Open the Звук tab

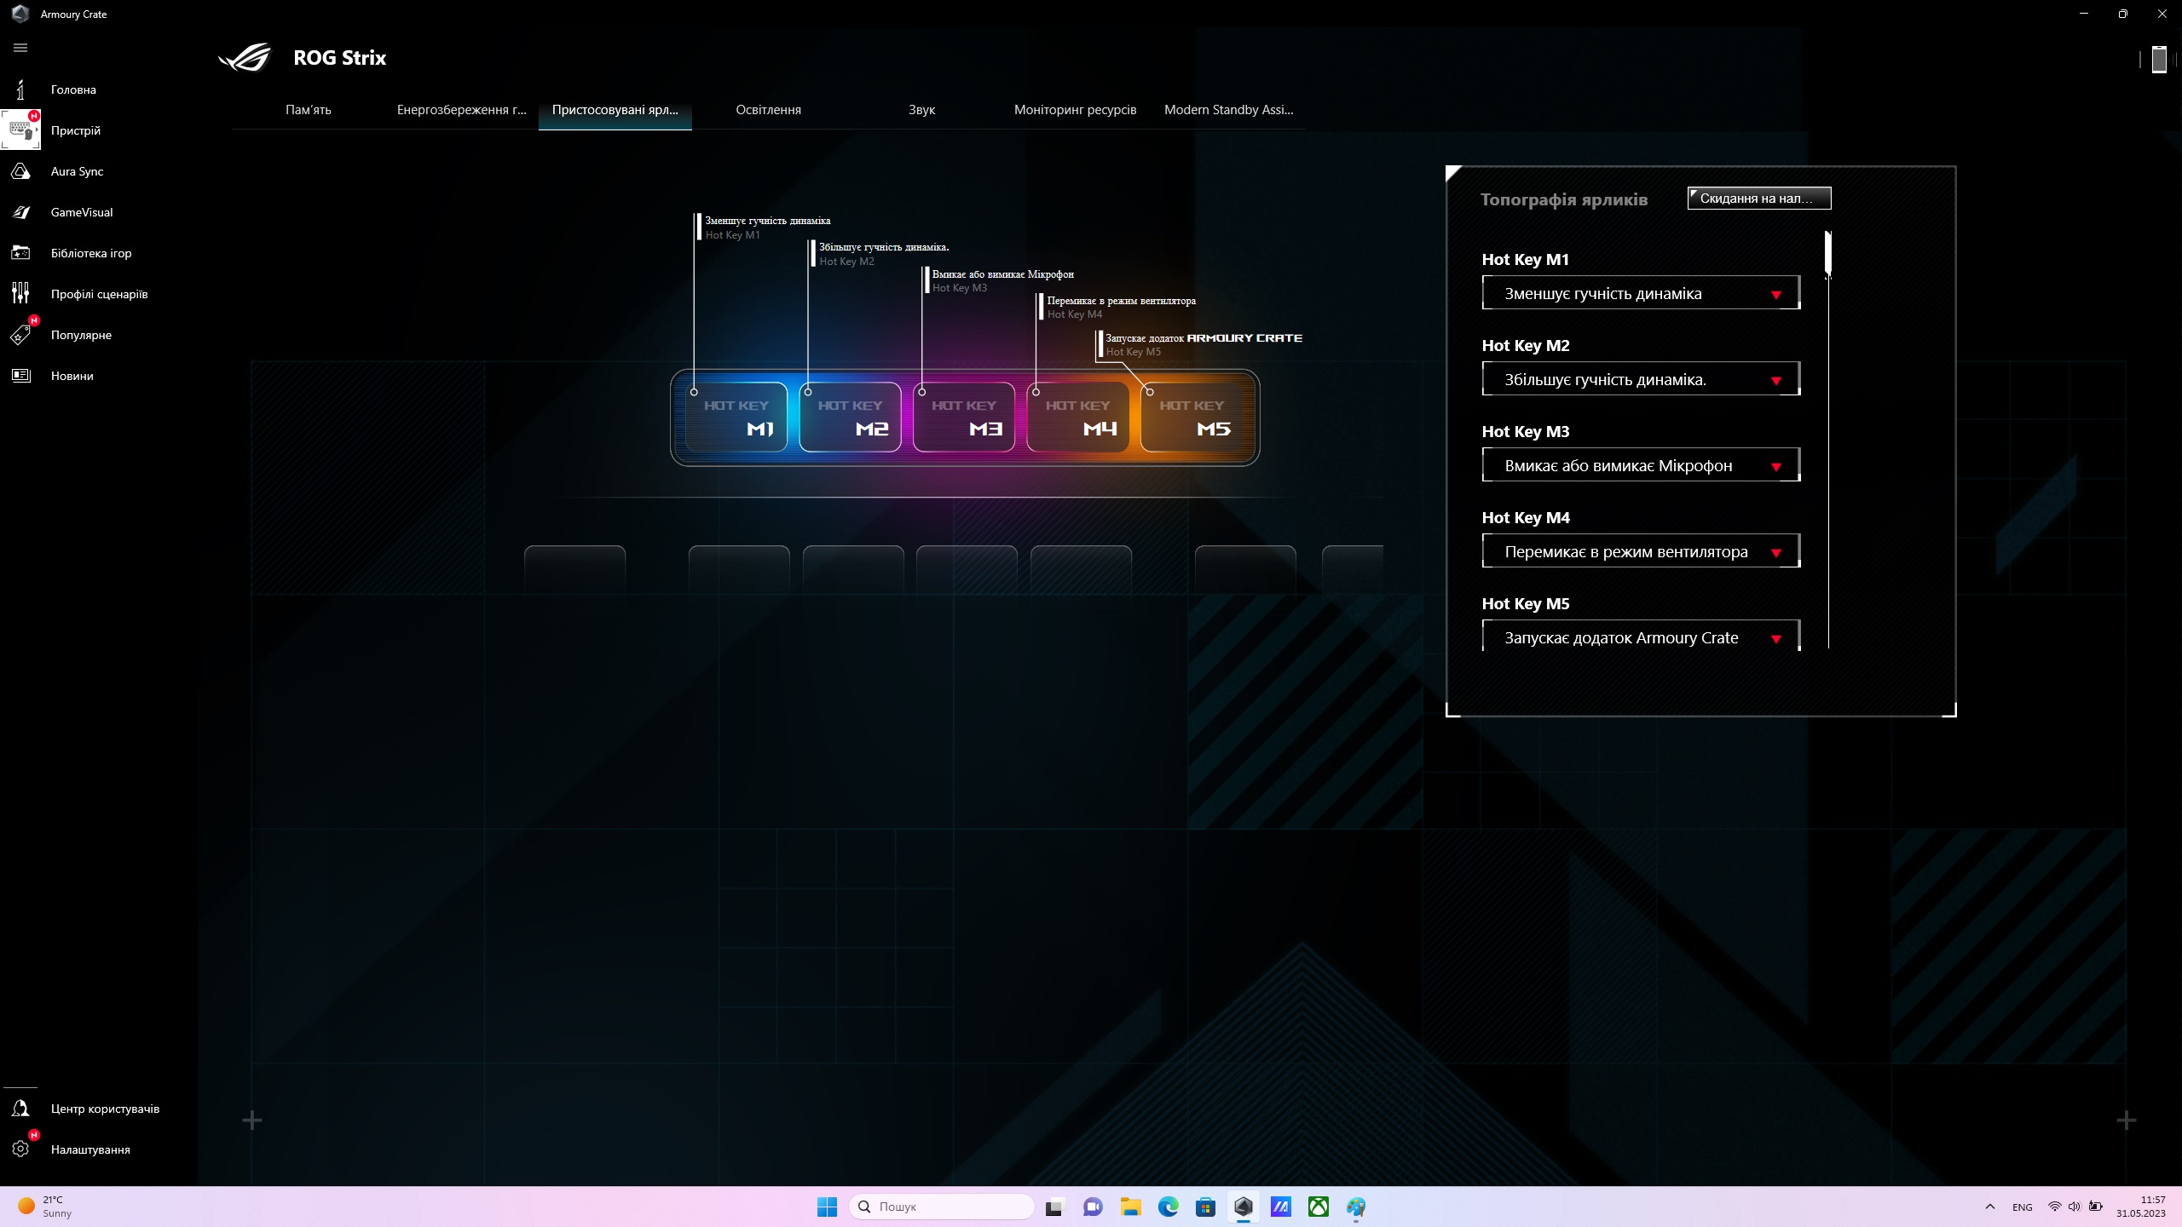(922, 110)
